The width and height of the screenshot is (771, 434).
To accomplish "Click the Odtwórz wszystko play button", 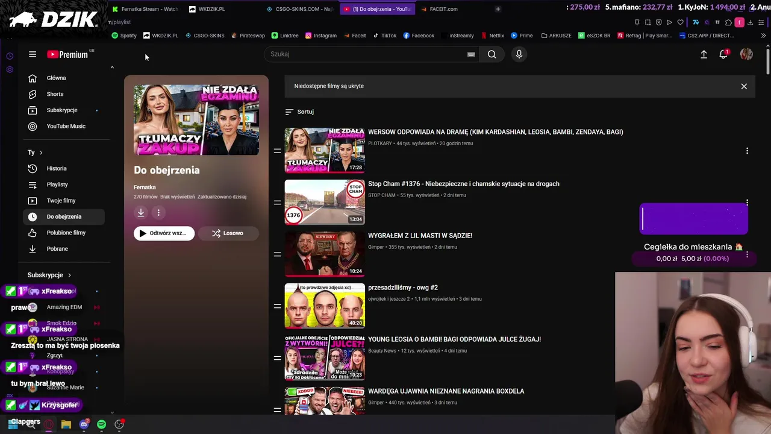I will (164, 233).
